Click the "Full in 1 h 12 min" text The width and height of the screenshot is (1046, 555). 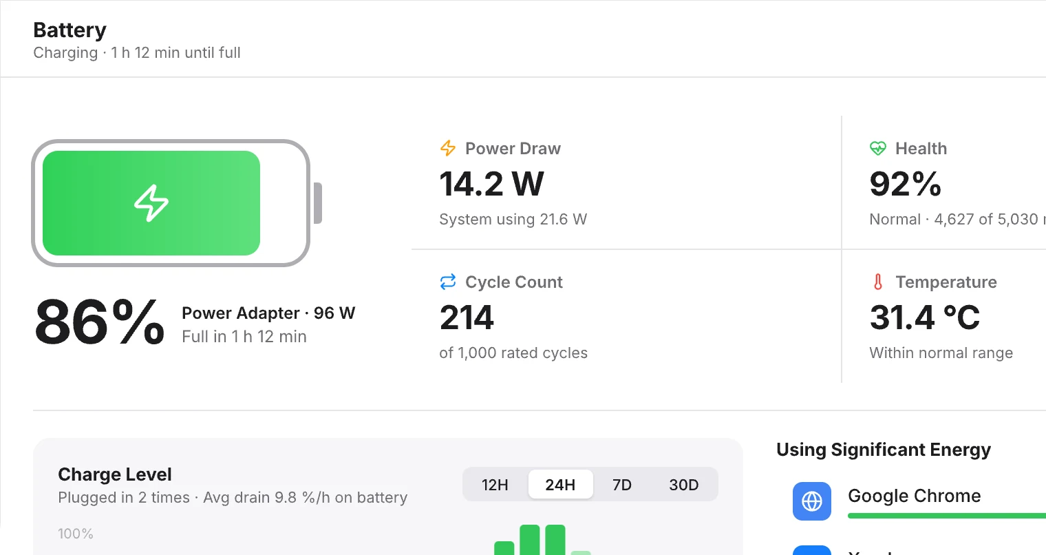coord(244,337)
